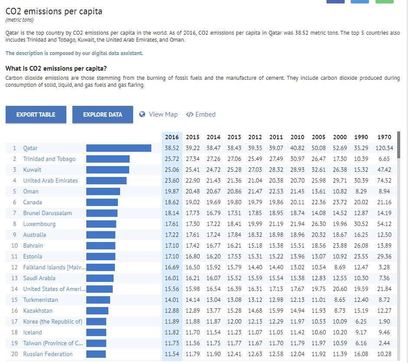Select the 2012 column header
The width and height of the screenshot is (408, 363).
tap(255, 137)
